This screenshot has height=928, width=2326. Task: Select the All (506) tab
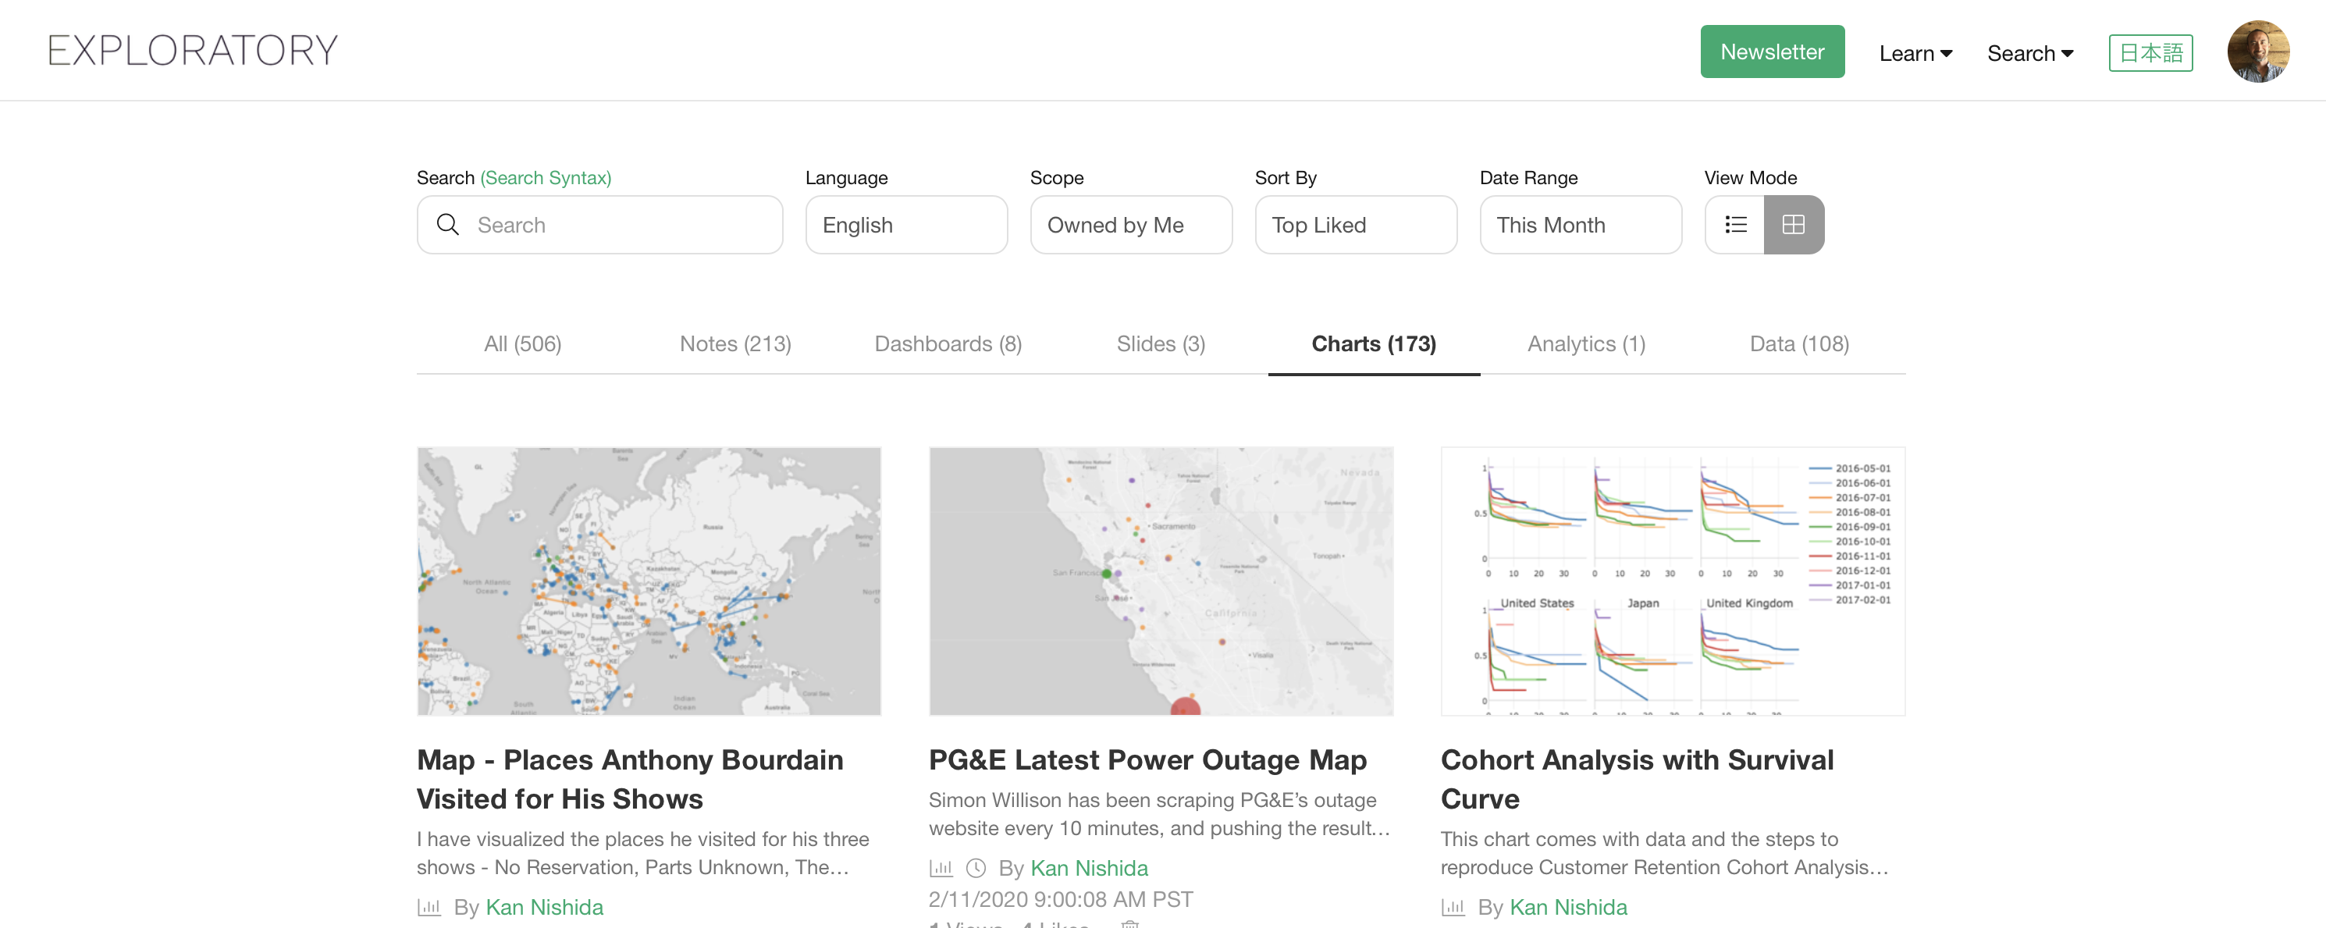523,344
